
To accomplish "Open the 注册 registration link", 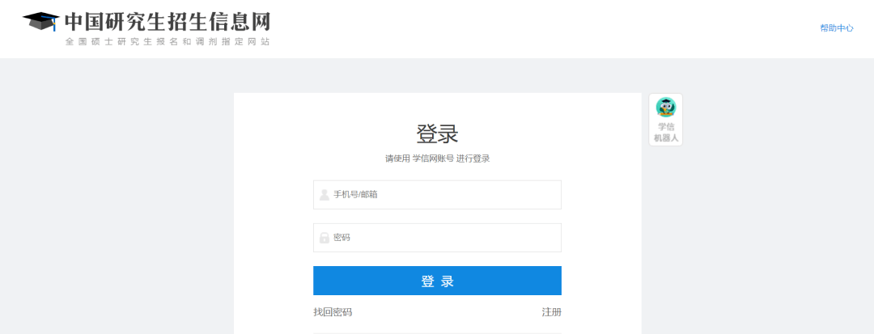I will point(551,312).
